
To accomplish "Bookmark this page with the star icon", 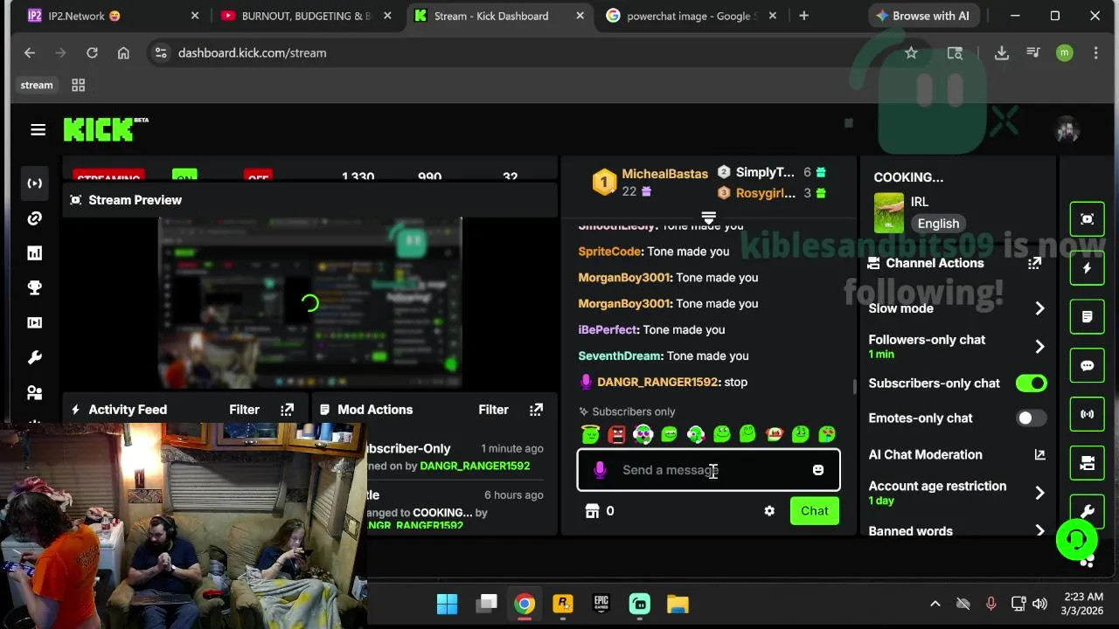I will pyautogui.click(x=911, y=53).
